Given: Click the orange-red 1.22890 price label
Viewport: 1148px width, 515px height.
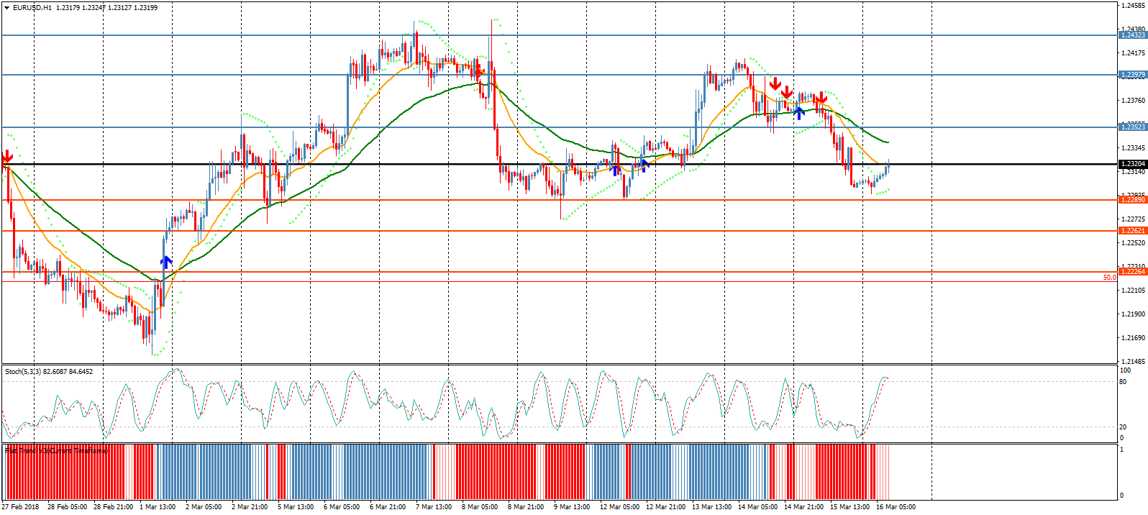Looking at the screenshot, I should (x=1132, y=200).
